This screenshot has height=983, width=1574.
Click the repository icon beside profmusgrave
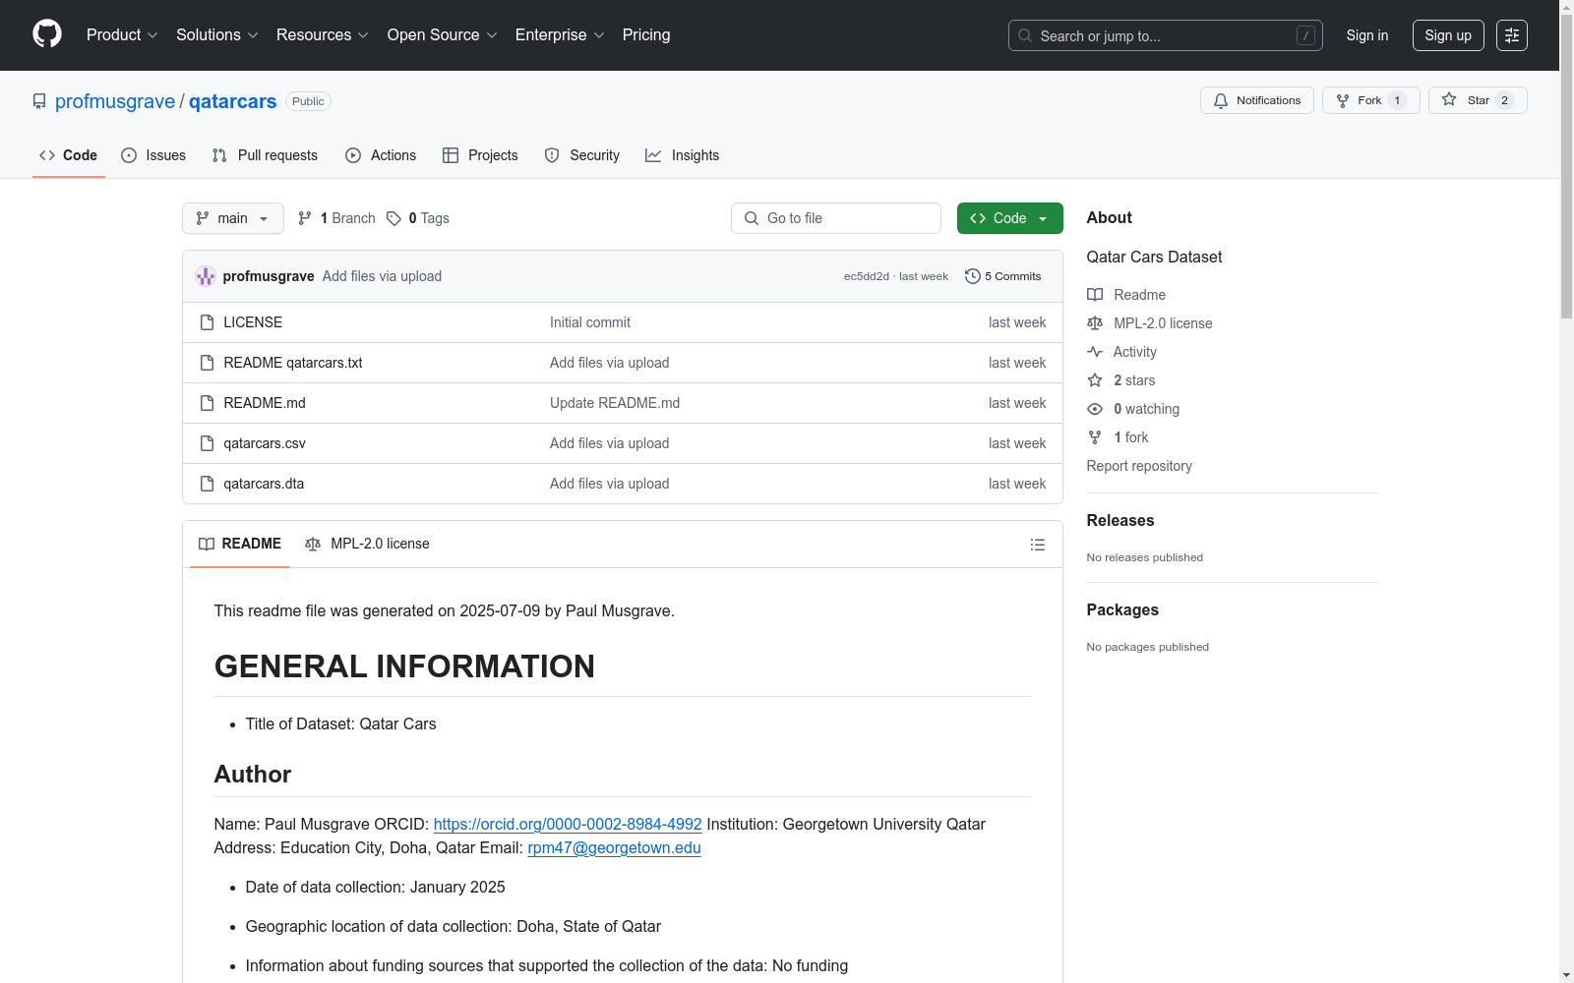point(39,101)
